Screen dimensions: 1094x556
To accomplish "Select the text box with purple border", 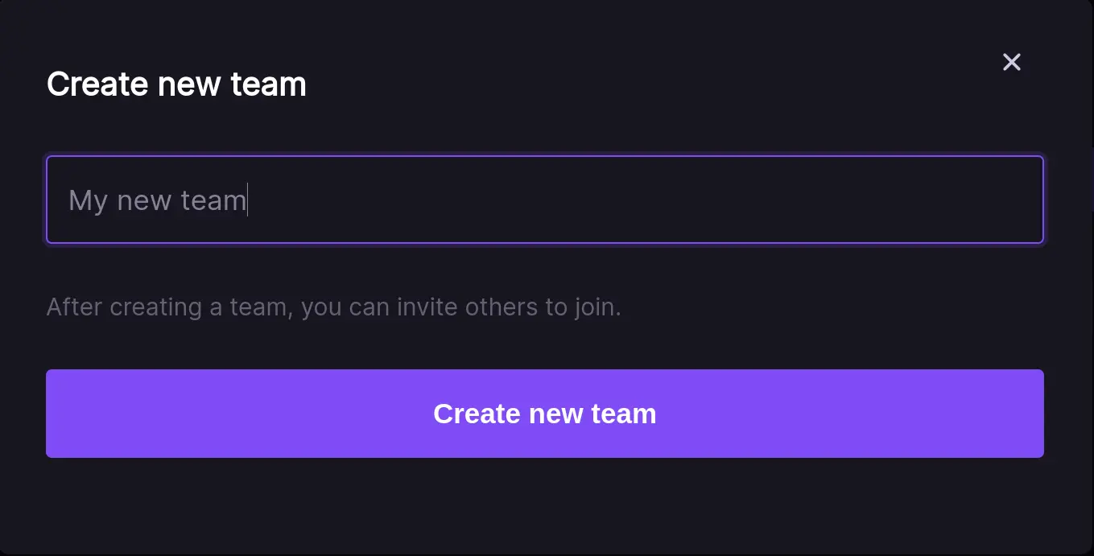I will [544, 200].
